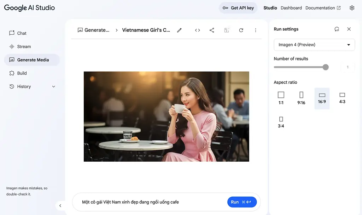
Task: Collapse the left sidebar with the arrow
Action: [x=60, y=205]
